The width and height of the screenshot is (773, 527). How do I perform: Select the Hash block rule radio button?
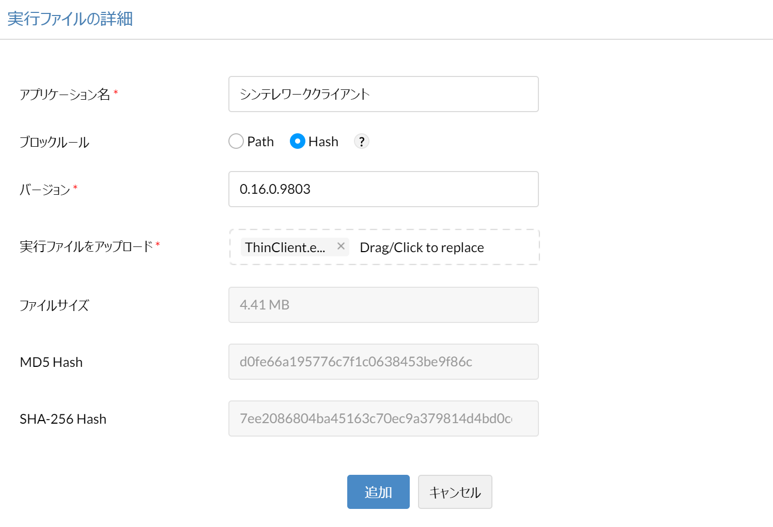pyautogui.click(x=297, y=141)
